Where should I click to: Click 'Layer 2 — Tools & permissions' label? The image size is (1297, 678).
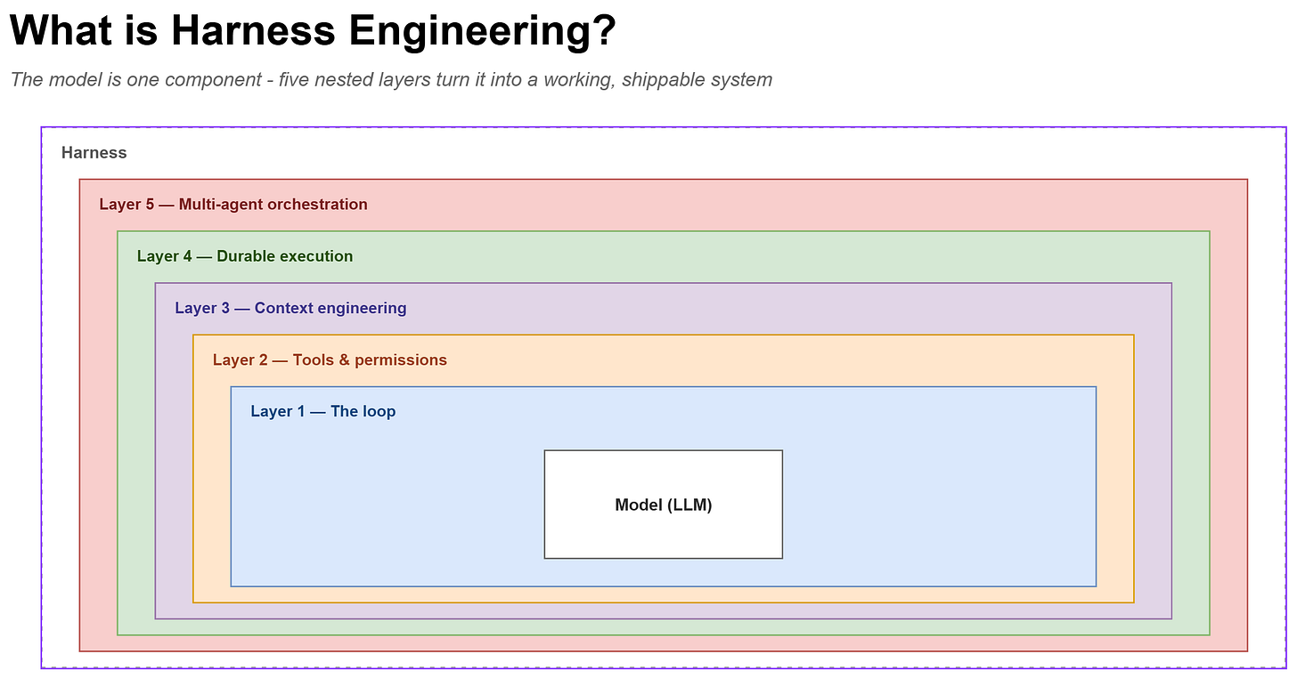(x=330, y=359)
